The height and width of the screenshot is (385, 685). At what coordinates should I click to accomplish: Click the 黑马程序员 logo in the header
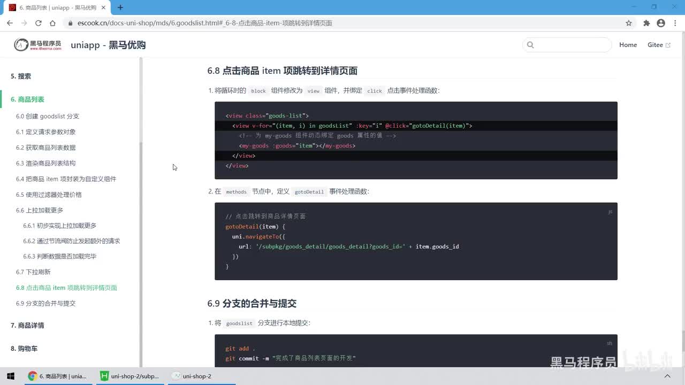[x=37, y=45]
